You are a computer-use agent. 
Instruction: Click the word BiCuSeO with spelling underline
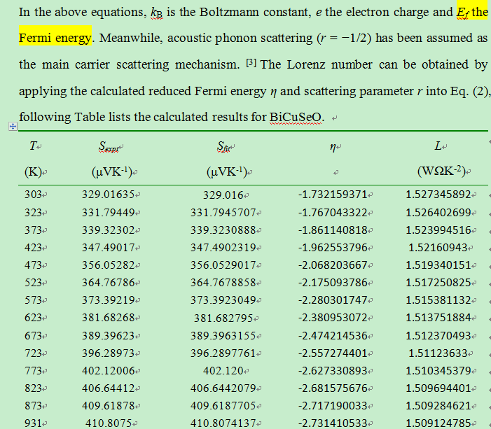(296, 118)
